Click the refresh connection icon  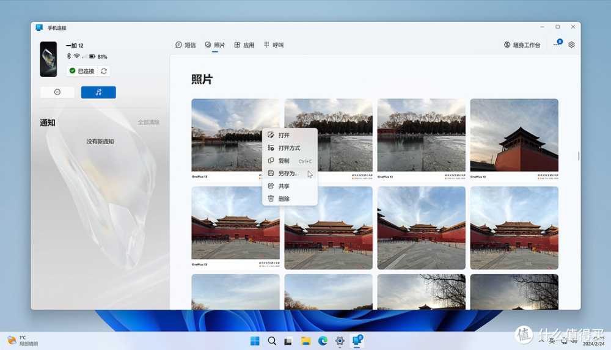104,71
